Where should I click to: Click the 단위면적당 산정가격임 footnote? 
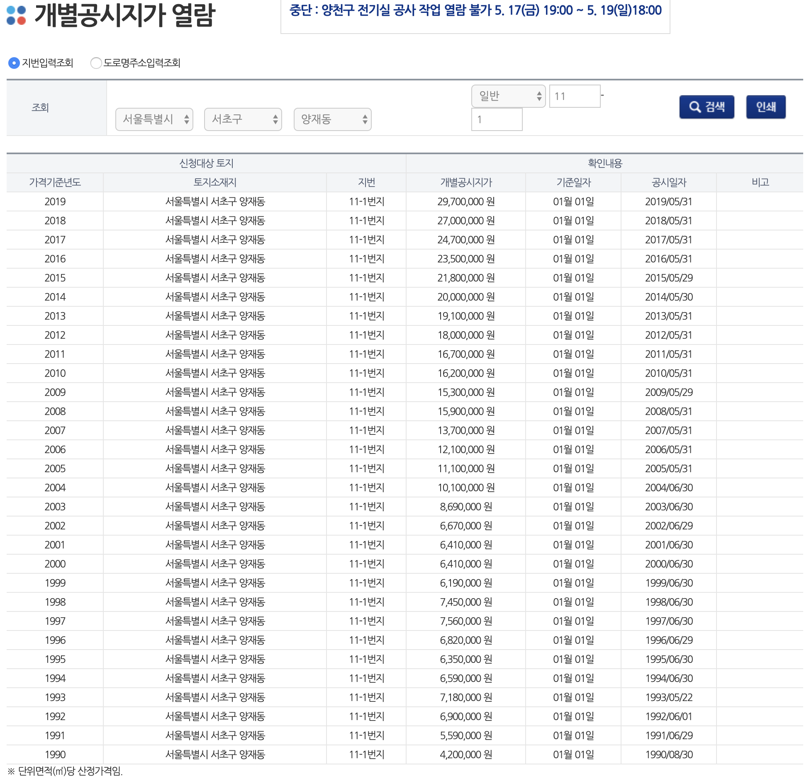pyautogui.click(x=65, y=771)
